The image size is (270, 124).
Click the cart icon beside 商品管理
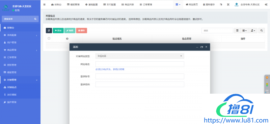tap(5, 50)
